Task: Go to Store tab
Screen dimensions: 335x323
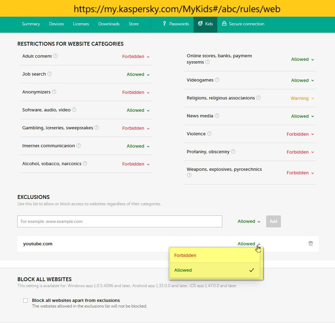Action: click(133, 24)
